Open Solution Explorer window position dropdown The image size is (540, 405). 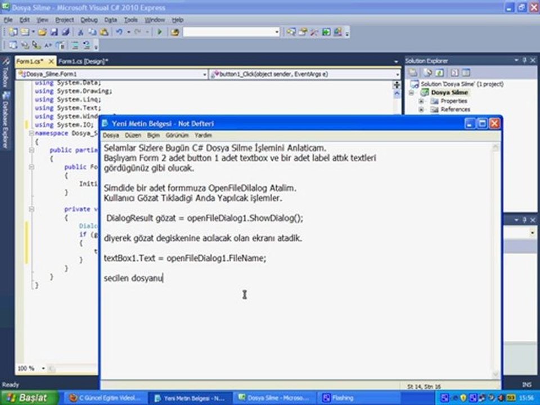[516, 60]
